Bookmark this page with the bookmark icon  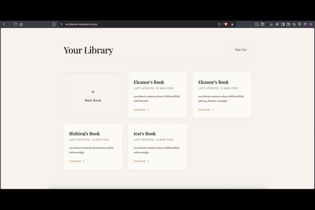coord(54,24)
